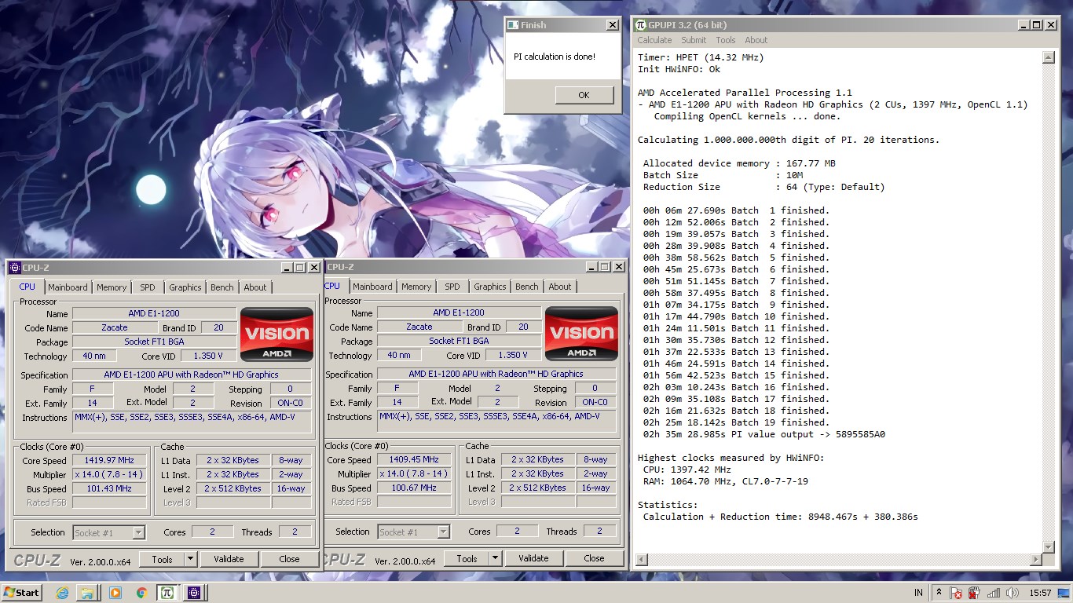Screen dimensions: 1073x603
Task: Click the Close button in the left CPU-Z window
Action: click(x=289, y=559)
